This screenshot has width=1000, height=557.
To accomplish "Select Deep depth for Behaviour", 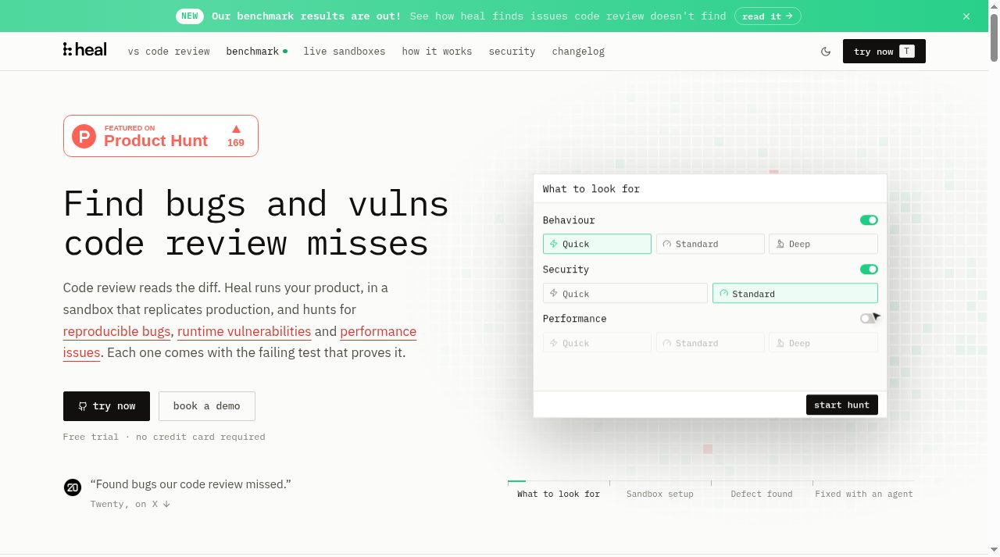I will click(823, 244).
